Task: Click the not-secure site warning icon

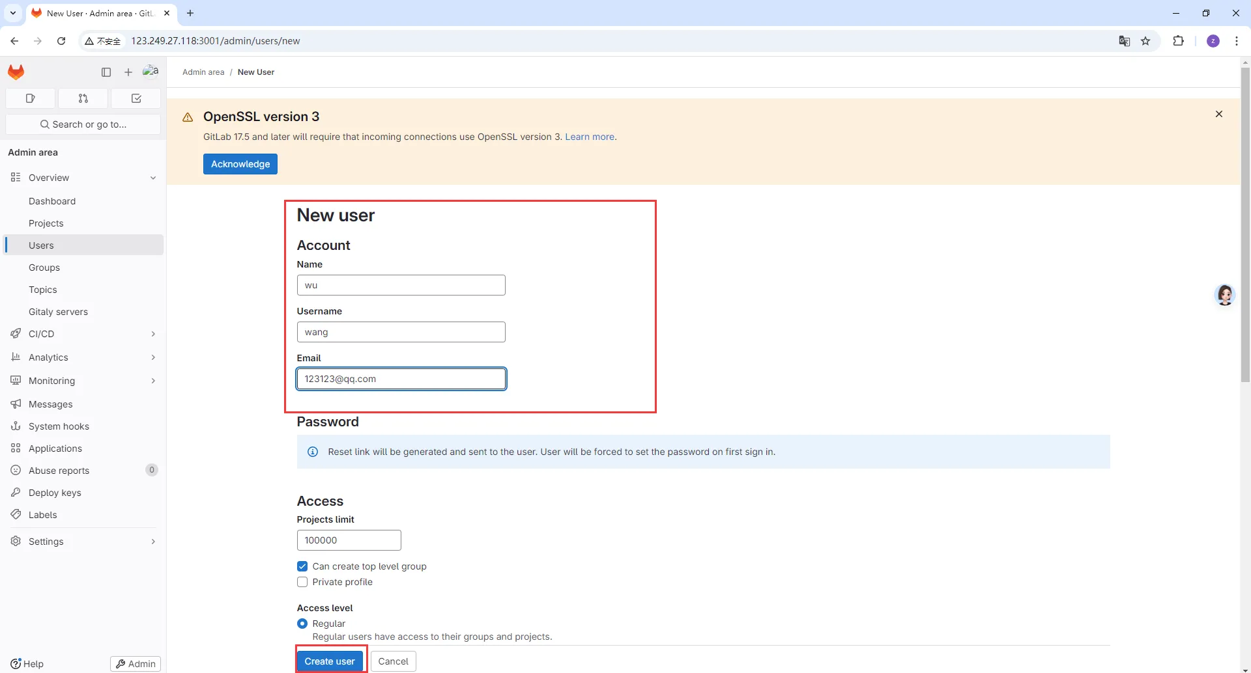Action: point(103,41)
